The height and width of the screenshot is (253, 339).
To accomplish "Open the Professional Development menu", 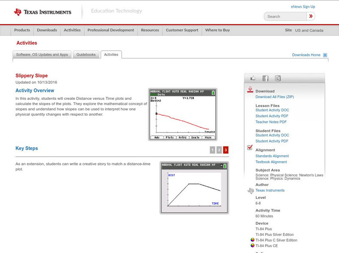I will 110,30.
